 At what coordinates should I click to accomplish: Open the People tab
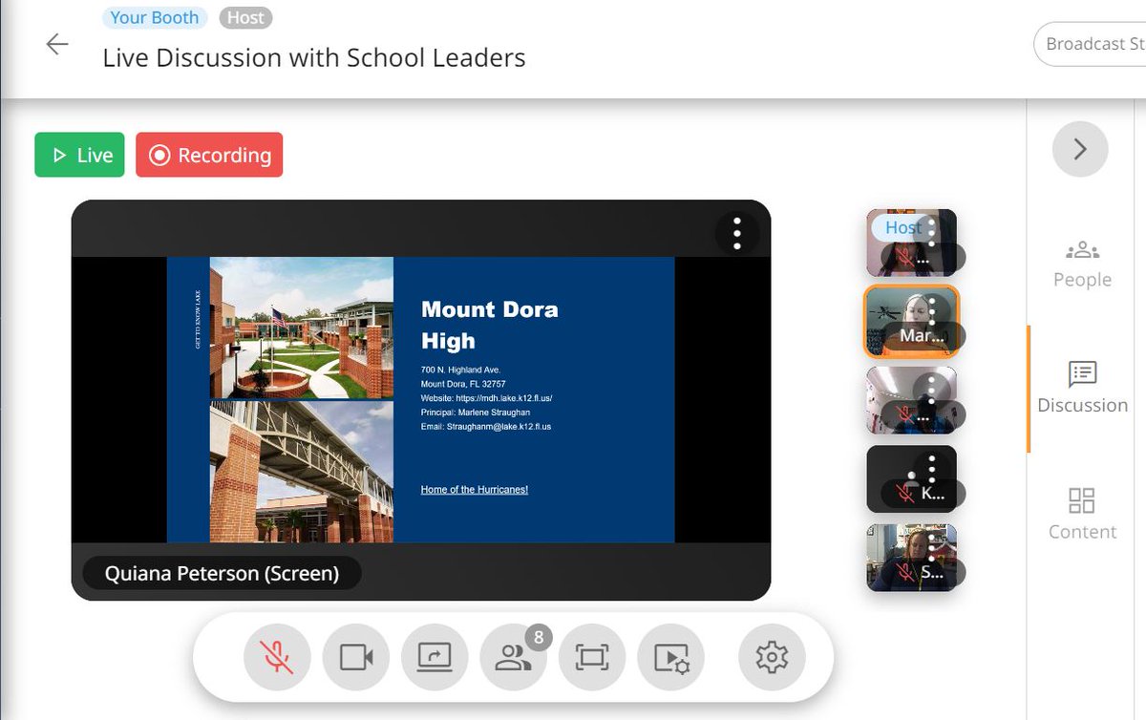[x=1082, y=265]
